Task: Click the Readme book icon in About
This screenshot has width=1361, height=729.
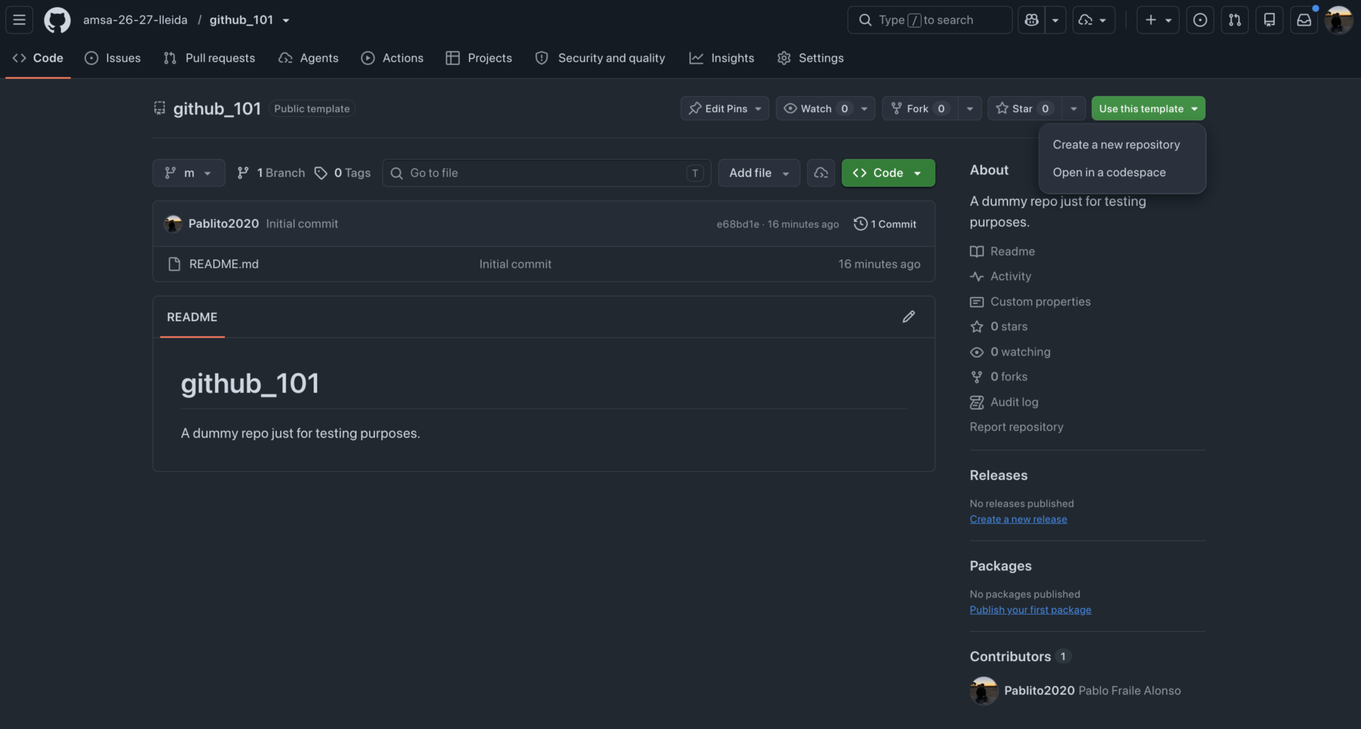Action: (977, 251)
